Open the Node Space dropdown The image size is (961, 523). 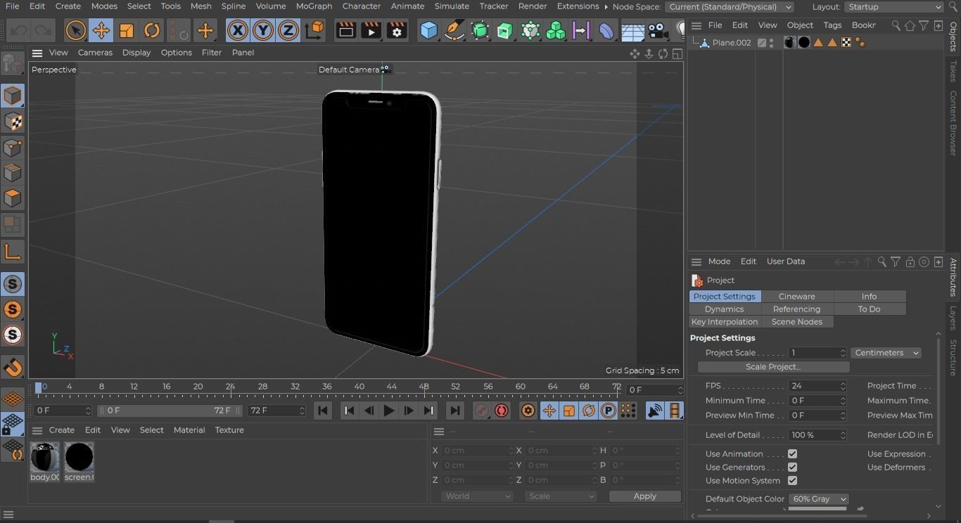(729, 7)
